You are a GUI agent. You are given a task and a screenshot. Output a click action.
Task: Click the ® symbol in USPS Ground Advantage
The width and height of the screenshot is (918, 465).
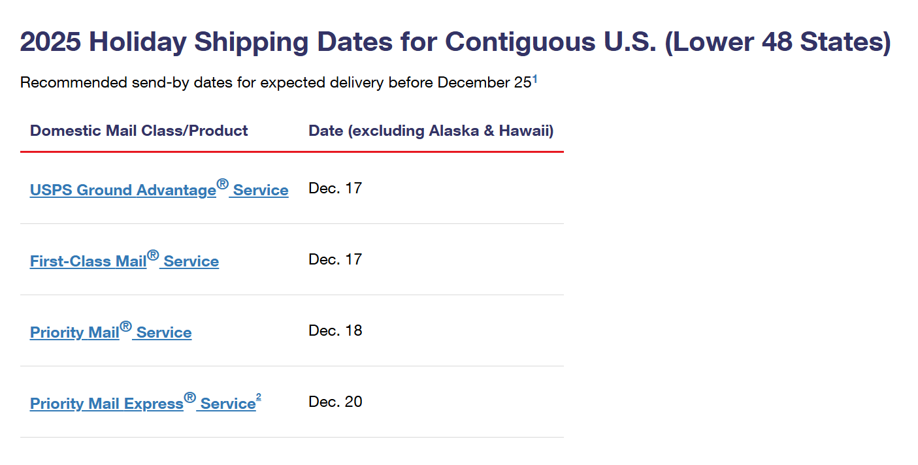point(223,184)
